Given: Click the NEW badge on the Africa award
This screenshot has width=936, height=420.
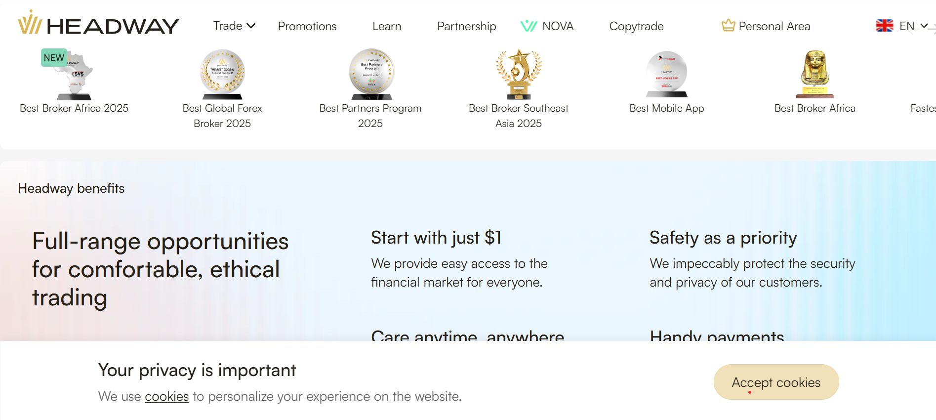Looking at the screenshot, I should pyautogui.click(x=53, y=57).
